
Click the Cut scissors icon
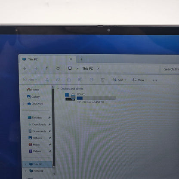[x=47, y=80]
